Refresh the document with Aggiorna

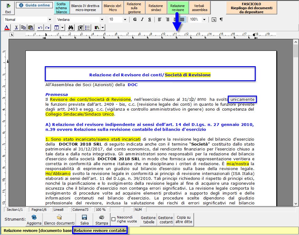click(34, 220)
